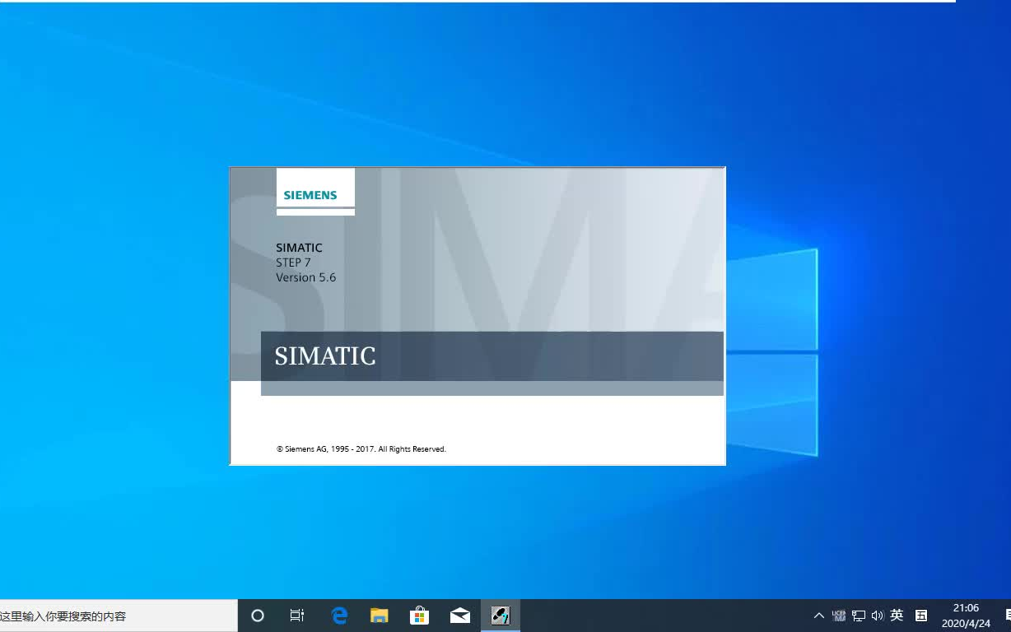1011x632 pixels.
Task: Launch the Mail app from taskbar
Action: pos(459,615)
